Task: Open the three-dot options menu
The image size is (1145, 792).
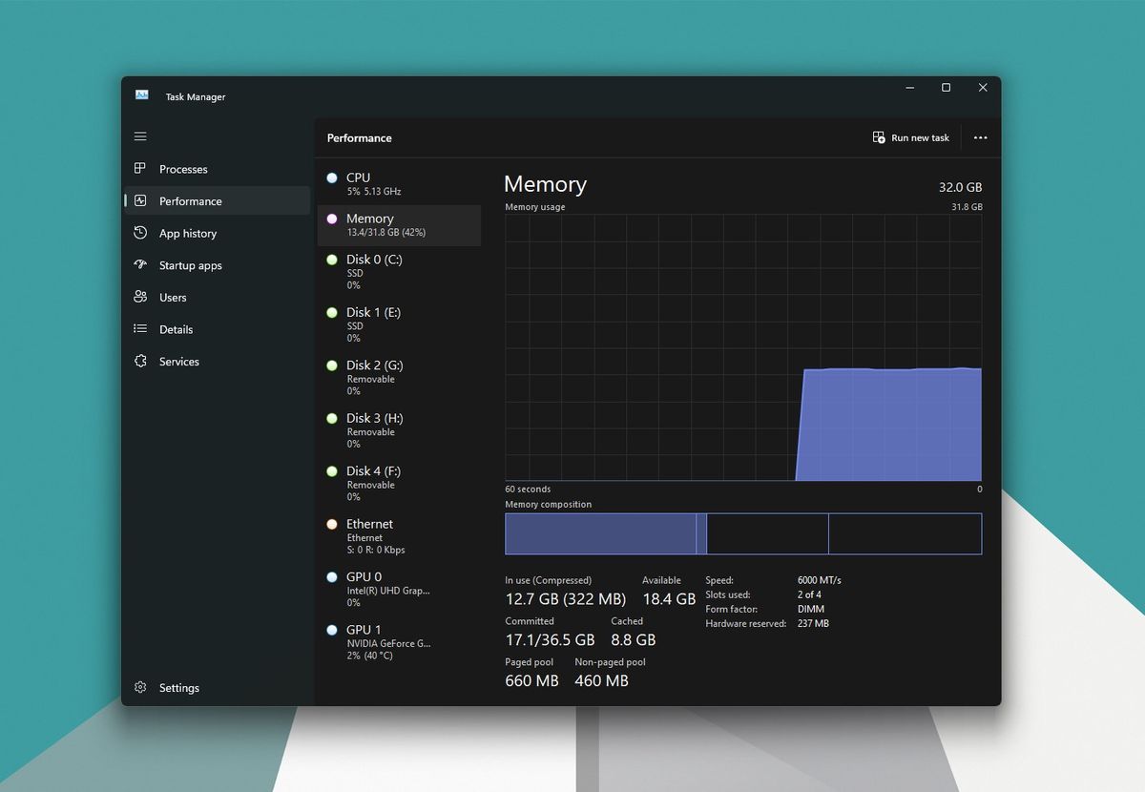Action: click(980, 137)
